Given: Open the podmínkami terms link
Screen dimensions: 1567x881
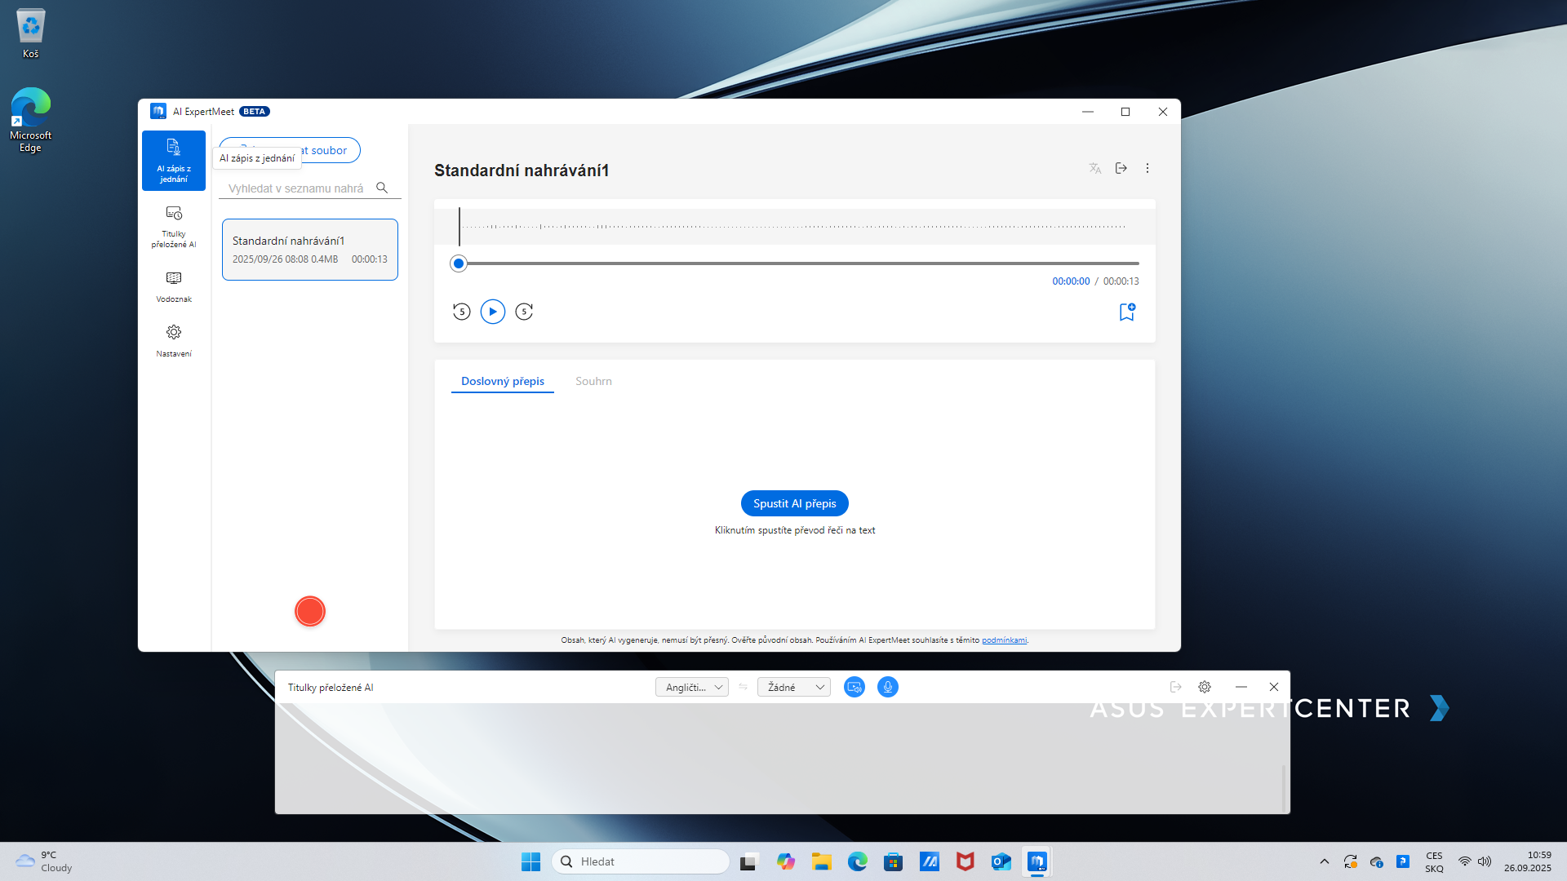Looking at the screenshot, I should click(x=1004, y=640).
